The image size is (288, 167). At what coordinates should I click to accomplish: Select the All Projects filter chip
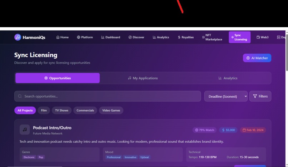point(25,110)
